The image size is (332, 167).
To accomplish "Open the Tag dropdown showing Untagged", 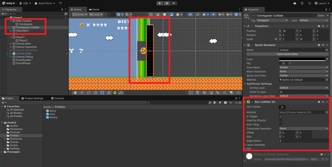I will pos(272,20).
